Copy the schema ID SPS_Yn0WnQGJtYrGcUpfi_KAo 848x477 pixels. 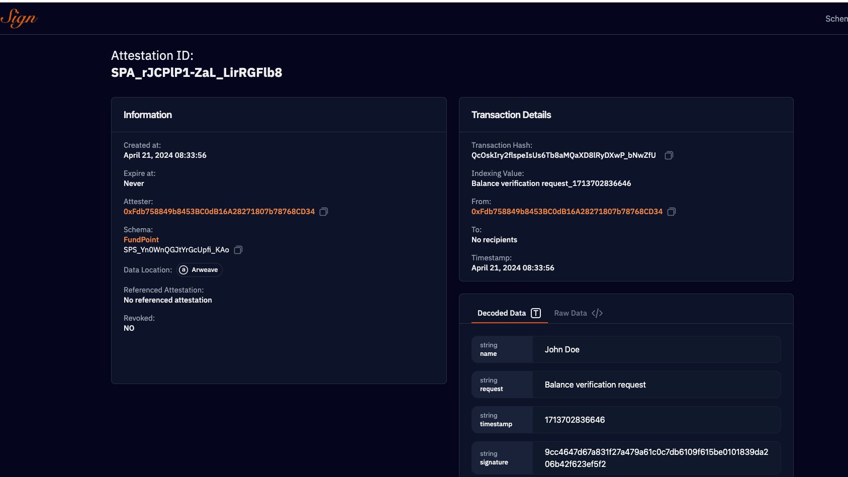click(x=238, y=250)
